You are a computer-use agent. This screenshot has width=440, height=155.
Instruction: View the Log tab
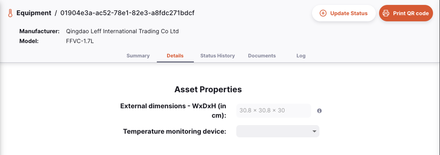pos(301,56)
